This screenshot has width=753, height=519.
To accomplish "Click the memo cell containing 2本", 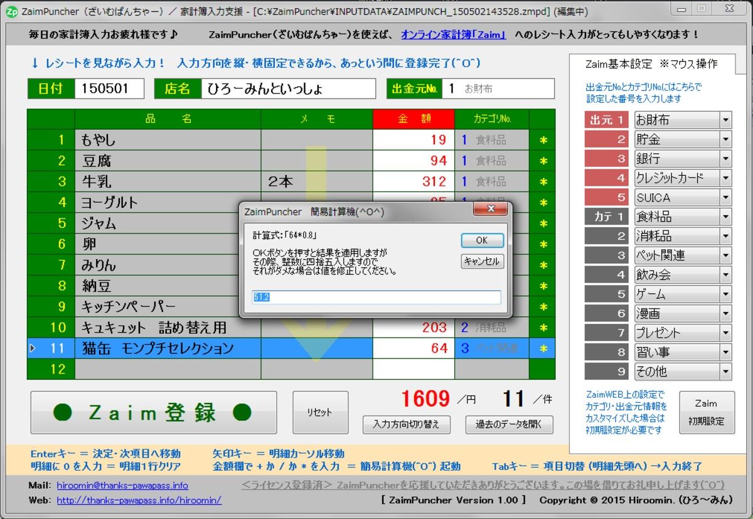I will [317, 181].
